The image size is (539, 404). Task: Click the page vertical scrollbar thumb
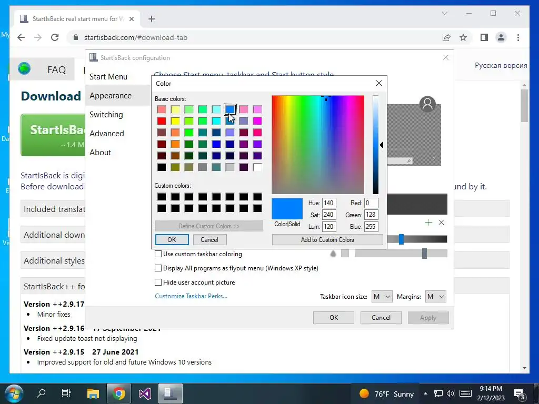[x=524, y=105]
